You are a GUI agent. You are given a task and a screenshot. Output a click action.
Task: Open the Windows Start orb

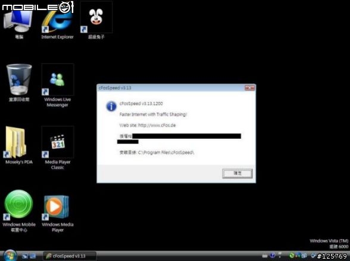(x=10, y=256)
